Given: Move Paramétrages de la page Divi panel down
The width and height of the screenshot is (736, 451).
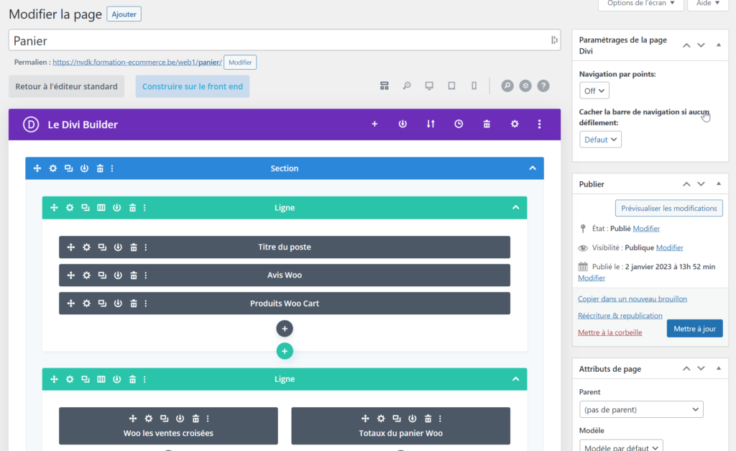Looking at the screenshot, I should [x=701, y=45].
